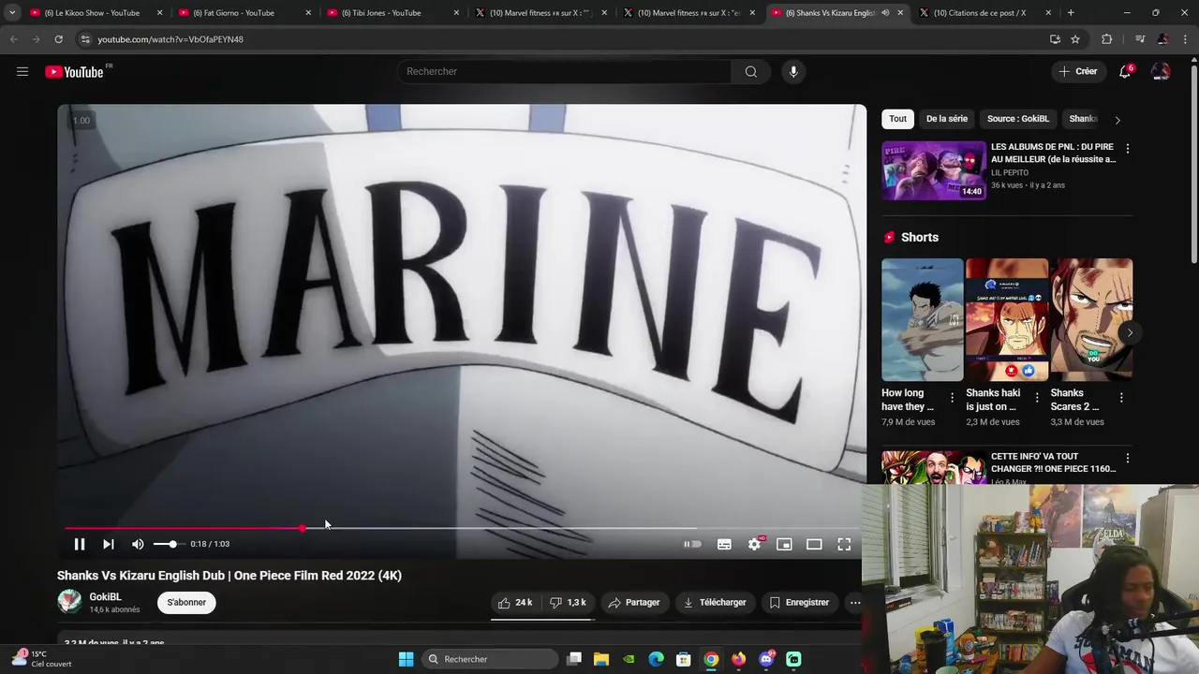Image resolution: width=1199 pixels, height=674 pixels.
Task: Open a new browser tab
Action: [x=1071, y=13]
